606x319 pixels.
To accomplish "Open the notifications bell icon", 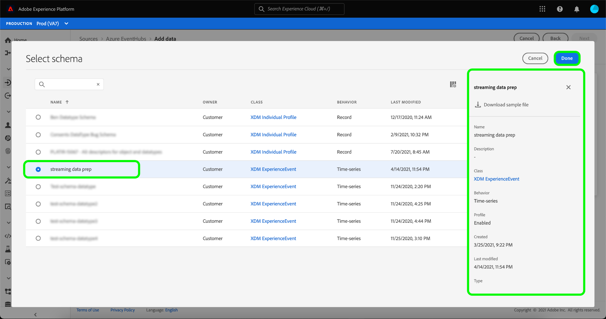I will tap(577, 9).
